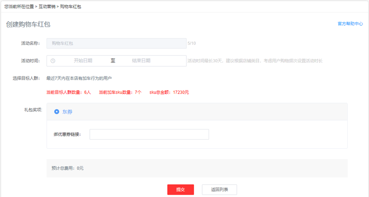This screenshot has height=197, width=369.
Task: Click the 返回列表 button
Action: [219, 189]
